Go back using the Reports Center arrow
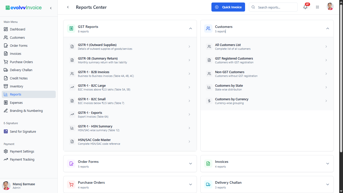 pos(68,7)
